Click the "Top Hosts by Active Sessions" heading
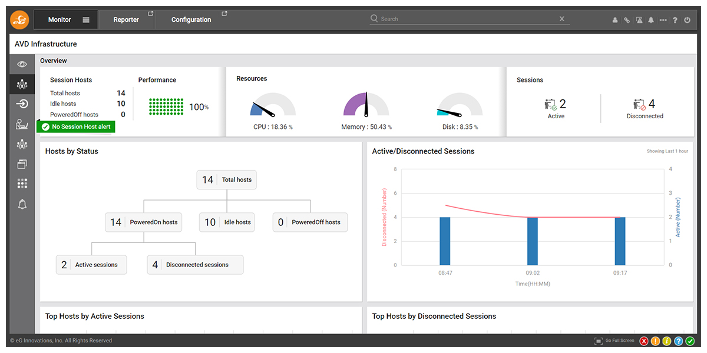The height and width of the screenshot is (353, 707). [95, 317]
